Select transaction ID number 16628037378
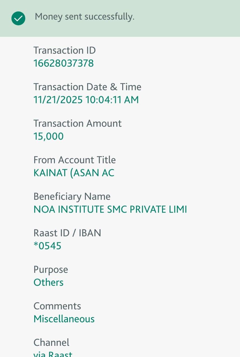The image size is (240, 357). pos(63,63)
